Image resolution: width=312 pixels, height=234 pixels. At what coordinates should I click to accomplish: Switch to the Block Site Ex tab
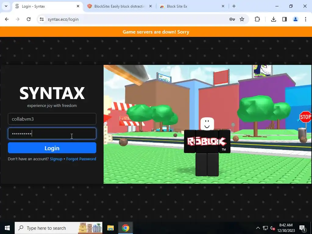point(193,6)
